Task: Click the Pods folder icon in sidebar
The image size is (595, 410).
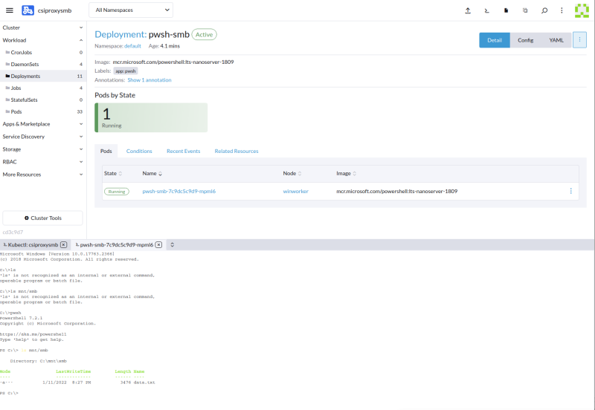Action: pos(7,111)
